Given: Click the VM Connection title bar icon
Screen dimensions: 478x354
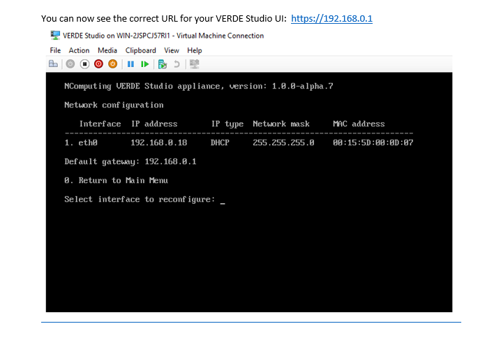Looking at the screenshot, I should click(55, 36).
